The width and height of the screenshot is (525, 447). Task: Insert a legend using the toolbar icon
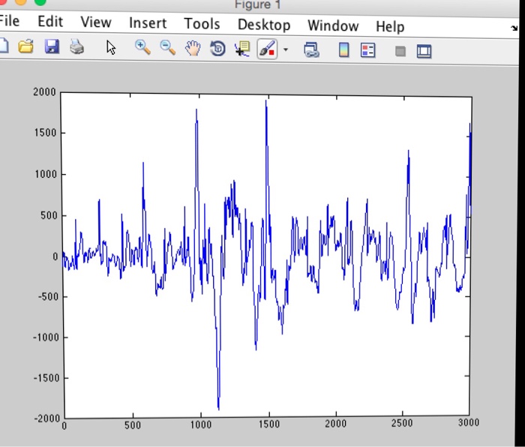[367, 50]
